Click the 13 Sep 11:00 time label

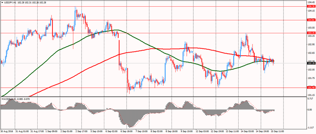click(232, 131)
